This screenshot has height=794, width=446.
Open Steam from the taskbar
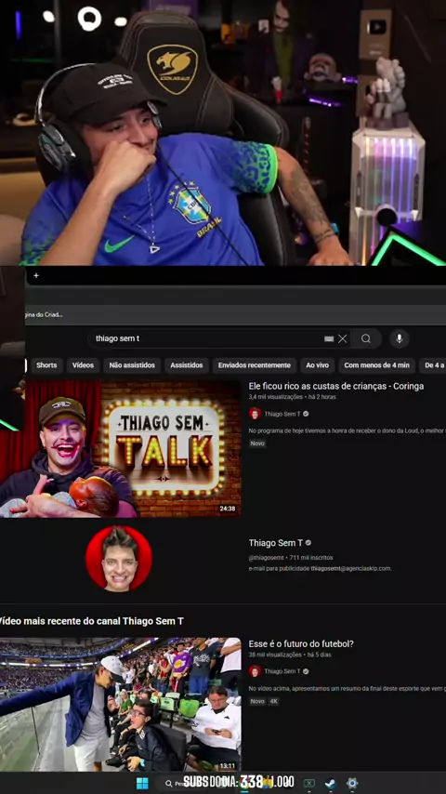pyautogui.click(x=330, y=784)
